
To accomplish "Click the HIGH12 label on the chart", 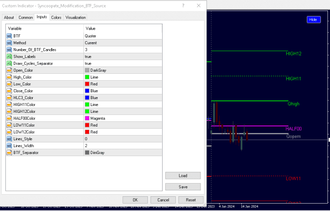I will [294, 54].
